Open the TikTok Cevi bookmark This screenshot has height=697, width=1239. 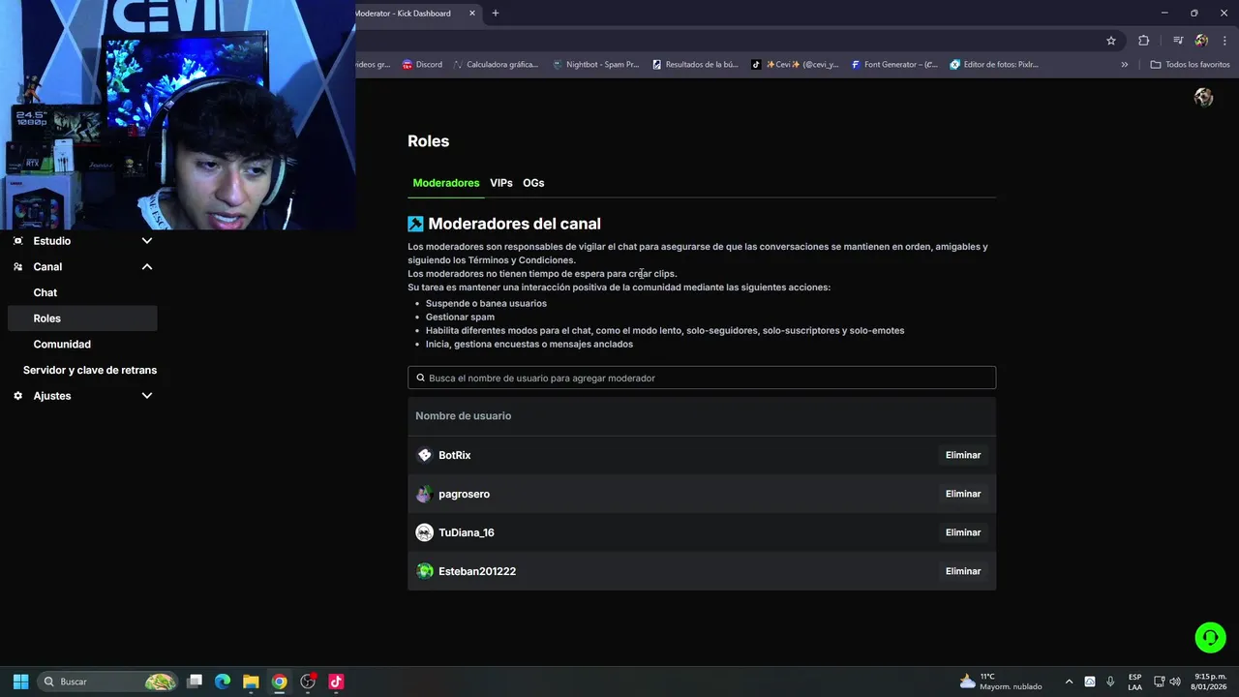(x=795, y=65)
